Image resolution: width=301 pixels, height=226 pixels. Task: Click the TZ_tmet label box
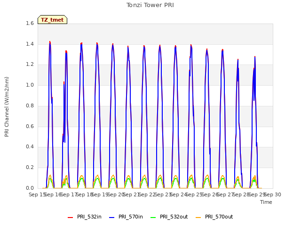pyautogui.click(x=52, y=20)
